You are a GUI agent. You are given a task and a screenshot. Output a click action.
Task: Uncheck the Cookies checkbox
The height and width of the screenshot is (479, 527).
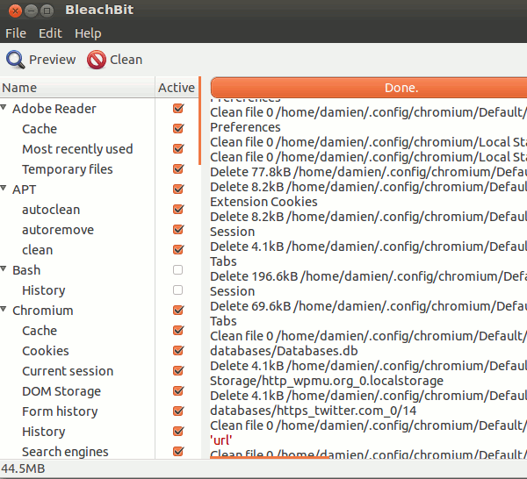(x=178, y=350)
